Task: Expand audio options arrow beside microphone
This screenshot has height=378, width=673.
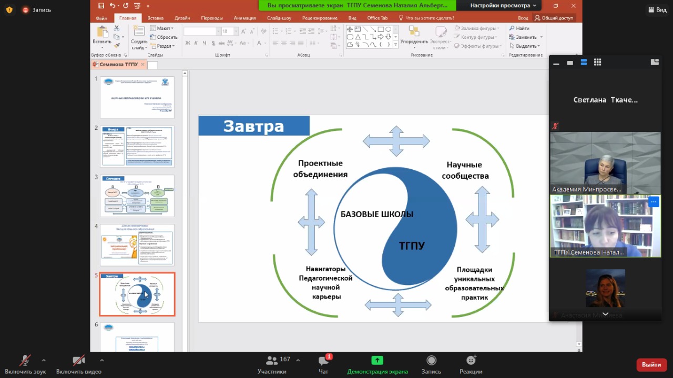Action: [44, 360]
